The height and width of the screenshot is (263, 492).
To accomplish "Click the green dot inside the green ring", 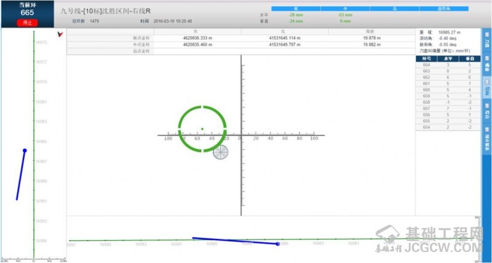I will coord(202,129).
